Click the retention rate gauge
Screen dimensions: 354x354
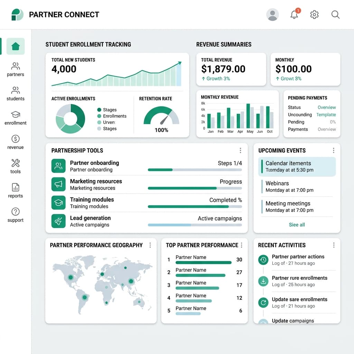click(x=161, y=115)
